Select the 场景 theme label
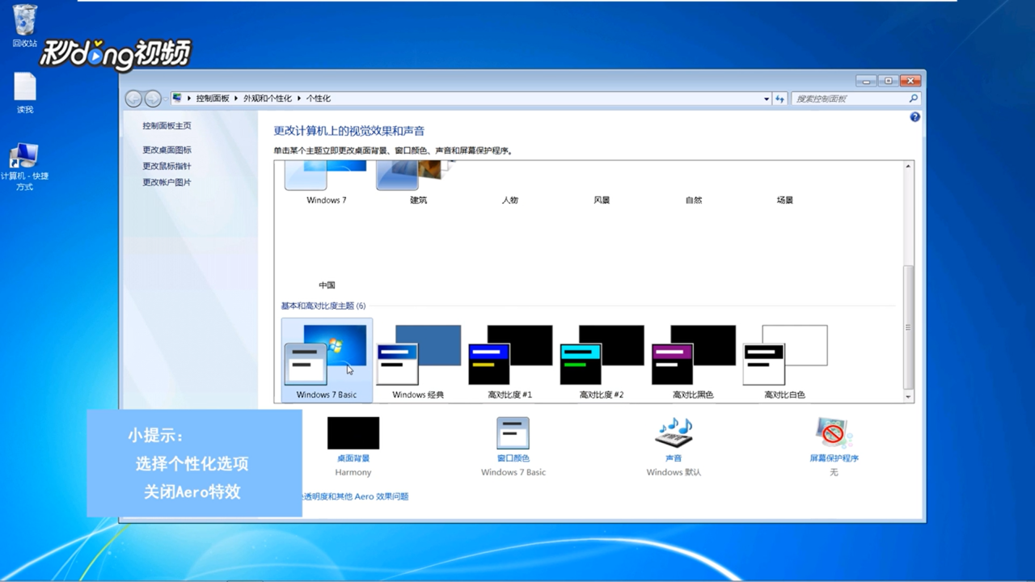This screenshot has width=1035, height=582. point(785,200)
